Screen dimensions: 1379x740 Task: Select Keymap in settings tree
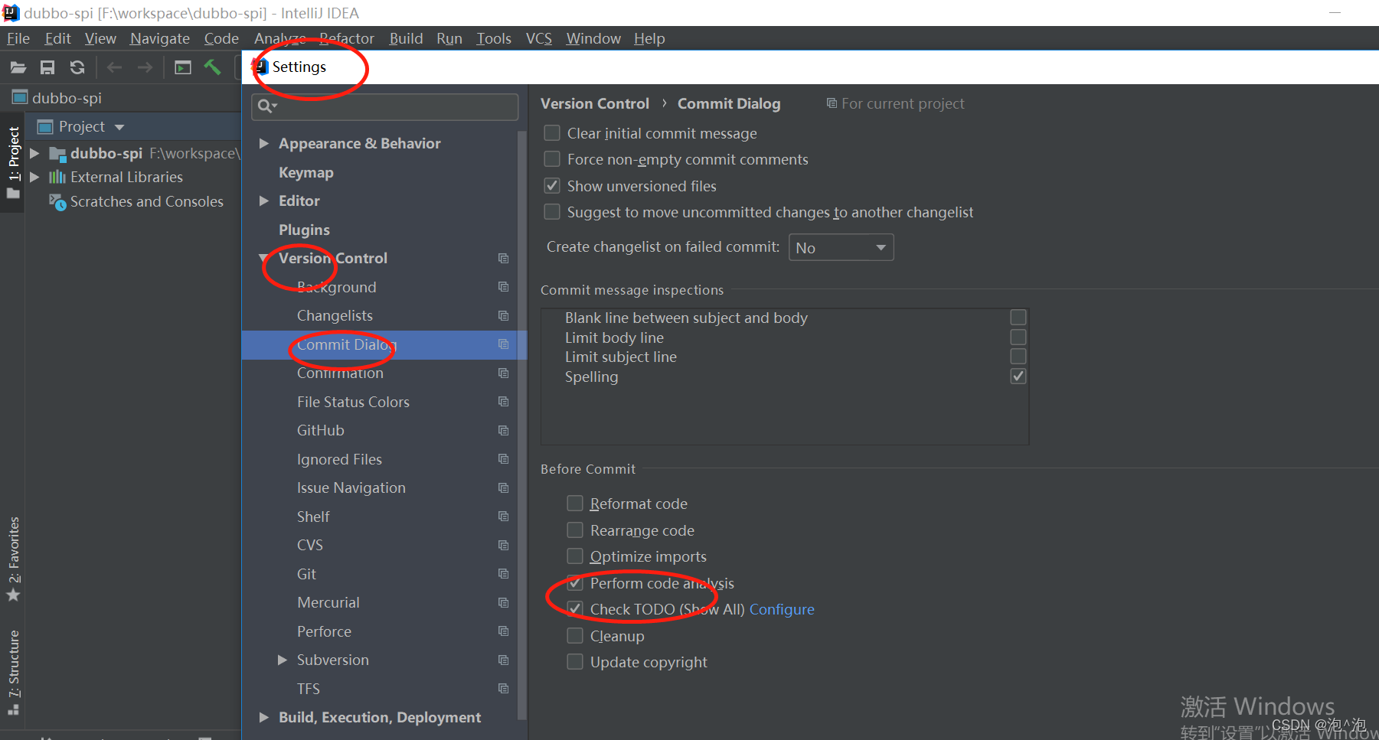pos(306,173)
